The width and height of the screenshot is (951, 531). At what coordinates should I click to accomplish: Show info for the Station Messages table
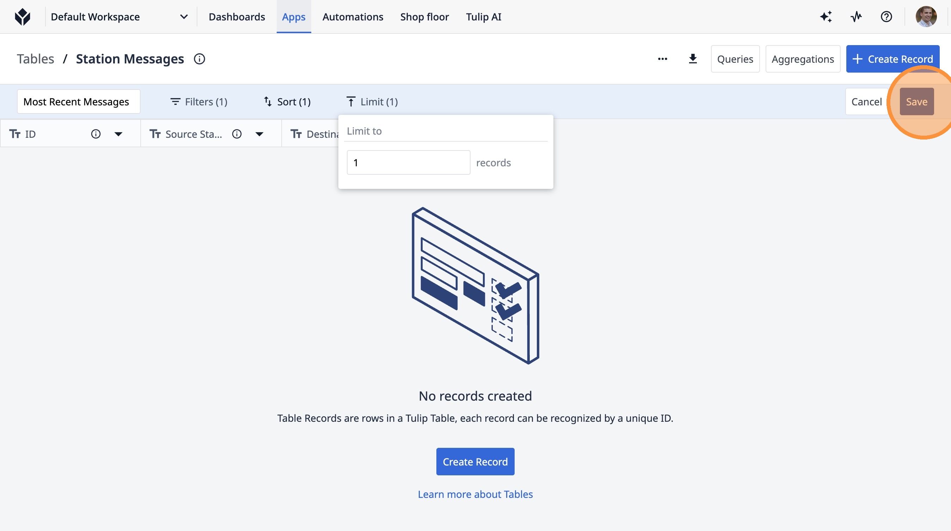point(200,59)
